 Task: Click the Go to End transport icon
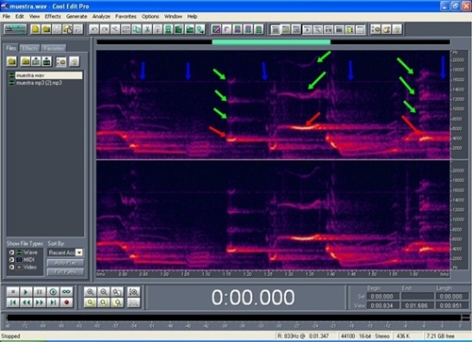coord(53,302)
